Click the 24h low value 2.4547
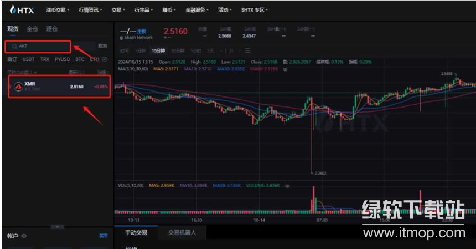The image size is (476, 249). point(249,36)
